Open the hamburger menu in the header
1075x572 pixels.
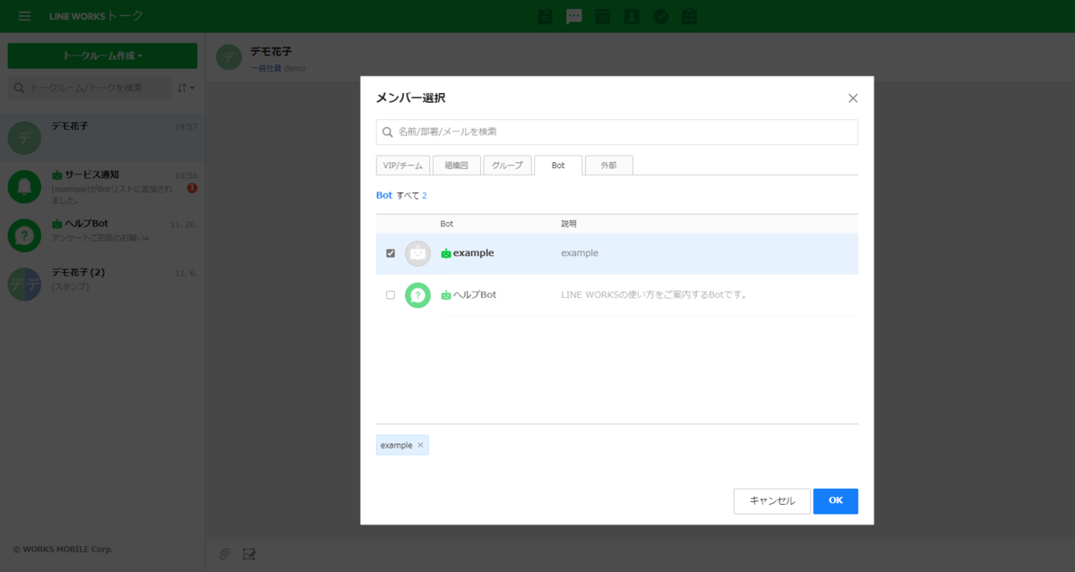pyautogui.click(x=24, y=16)
